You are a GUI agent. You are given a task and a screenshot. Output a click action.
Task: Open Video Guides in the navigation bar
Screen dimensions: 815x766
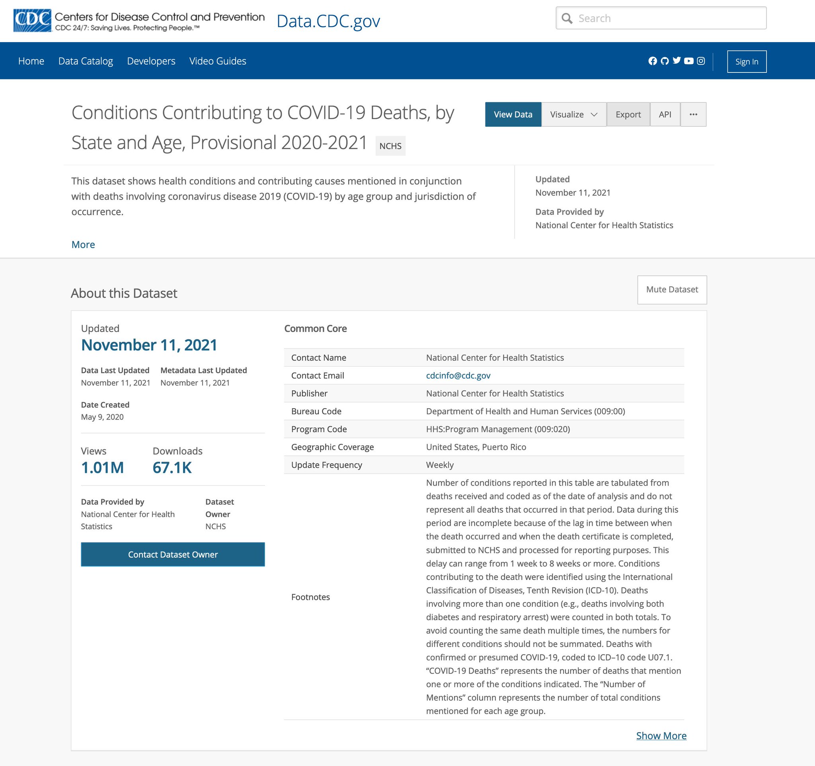(218, 61)
